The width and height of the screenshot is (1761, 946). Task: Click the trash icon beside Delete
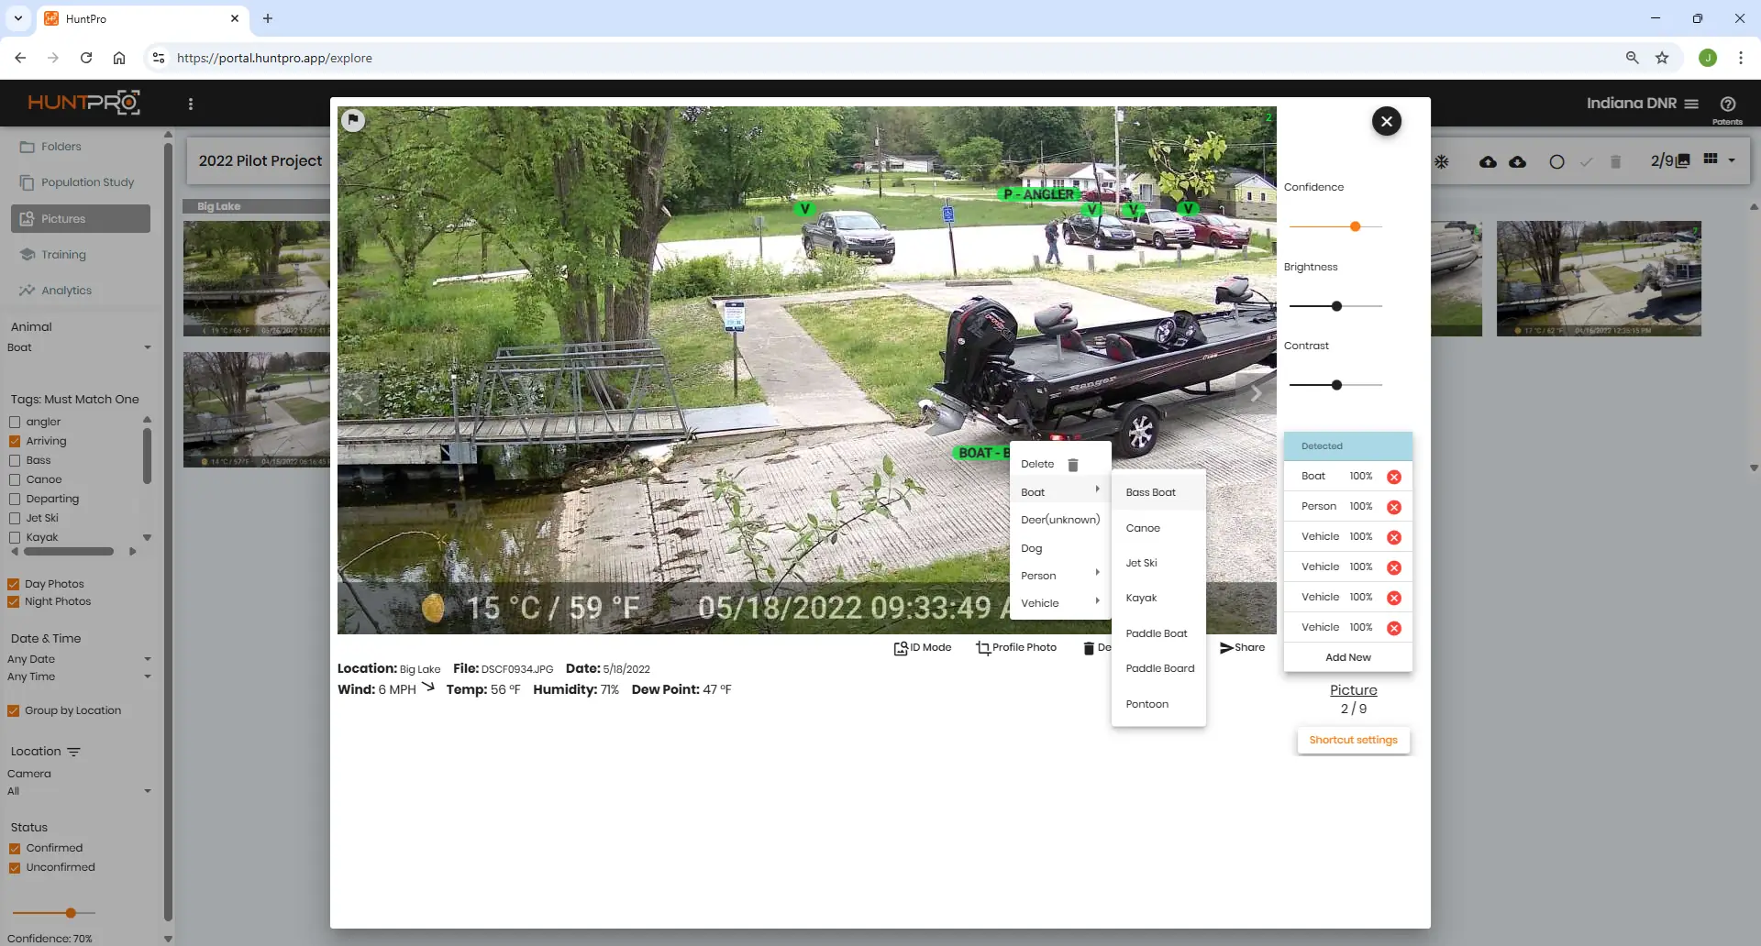pyautogui.click(x=1073, y=465)
